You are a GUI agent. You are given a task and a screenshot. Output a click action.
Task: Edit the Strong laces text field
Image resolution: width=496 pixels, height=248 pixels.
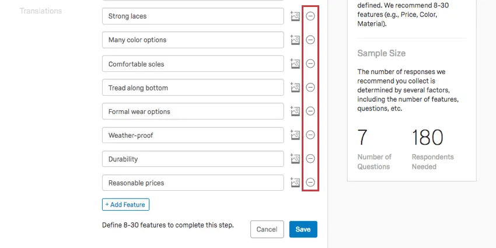193,16
